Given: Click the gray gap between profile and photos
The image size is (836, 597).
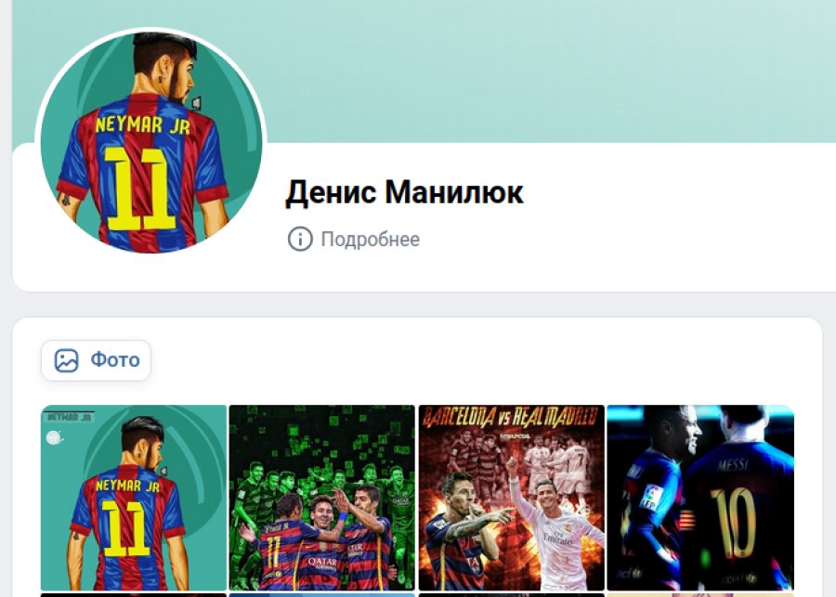Looking at the screenshot, I should (x=416, y=305).
